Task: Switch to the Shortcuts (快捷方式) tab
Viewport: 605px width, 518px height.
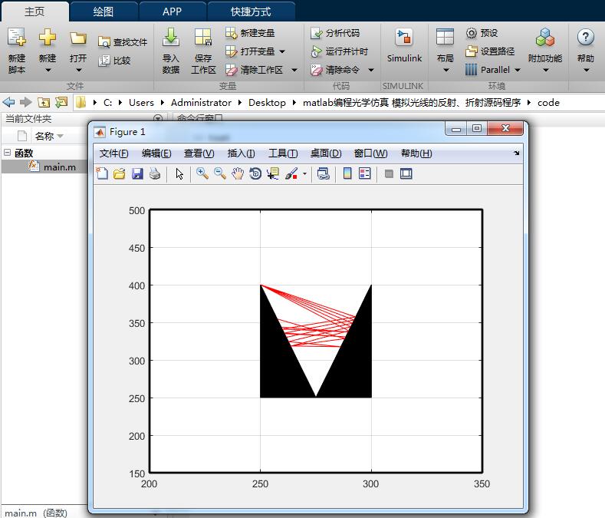Action: point(251,12)
